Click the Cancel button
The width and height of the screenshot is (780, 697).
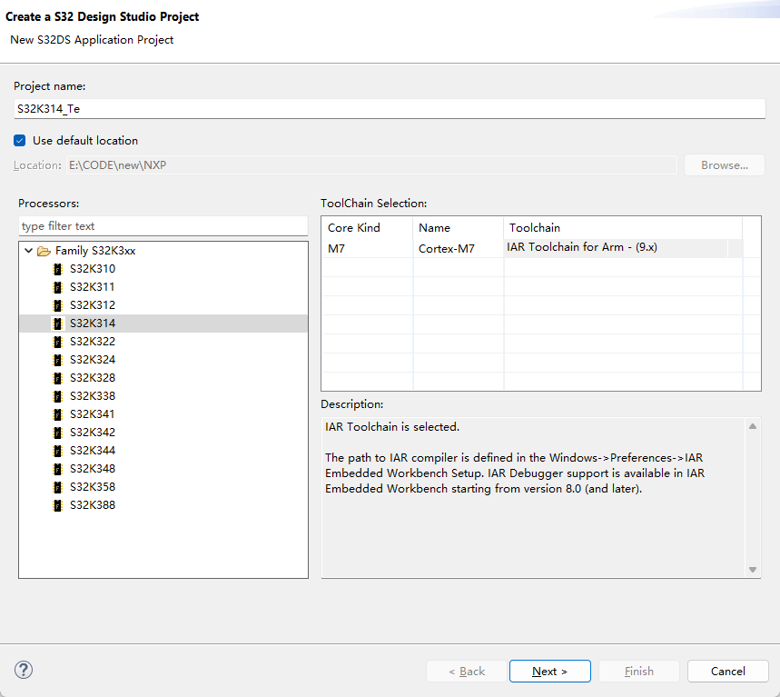coord(727,671)
